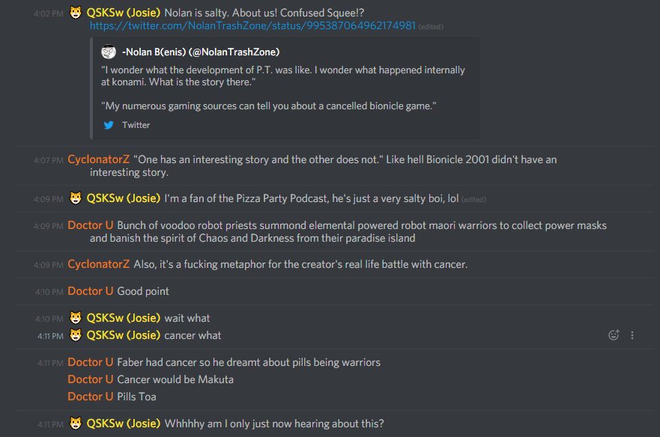Click the 4:11 PM timestamp beside 'cancer what'
The image size is (660, 437).
pyautogui.click(x=50, y=336)
